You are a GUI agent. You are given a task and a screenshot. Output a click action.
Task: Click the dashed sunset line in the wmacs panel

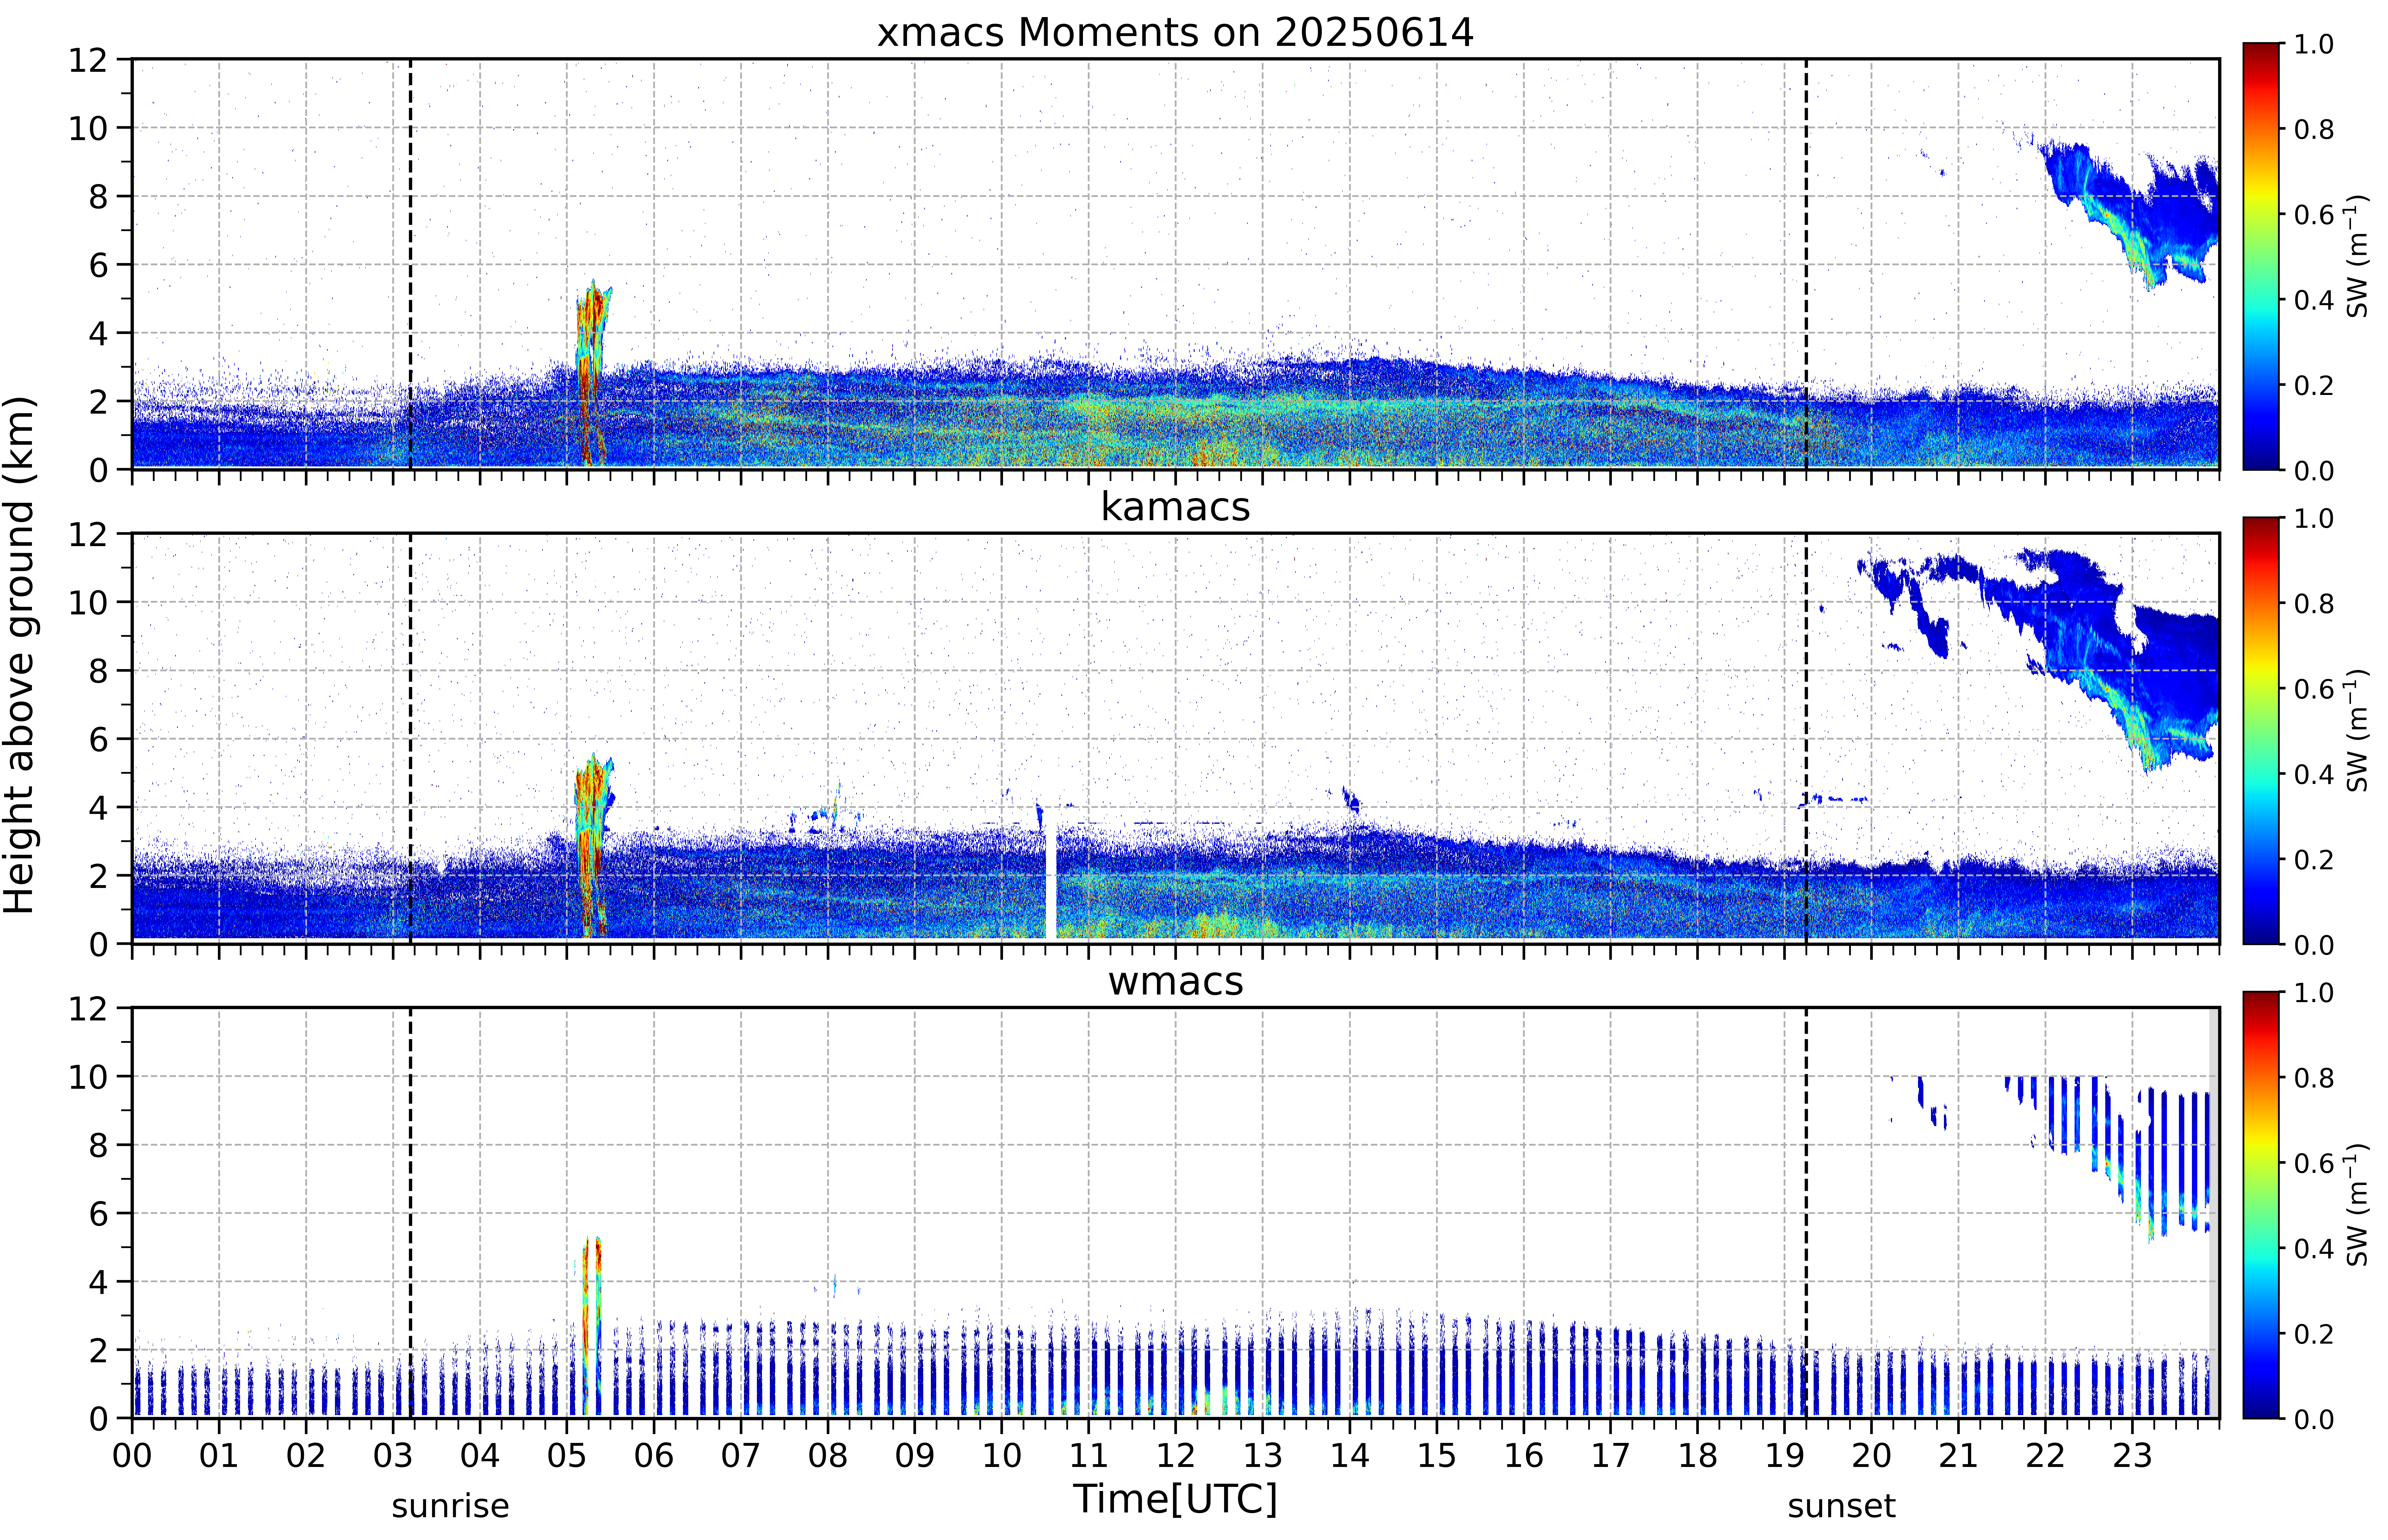tap(1806, 1213)
